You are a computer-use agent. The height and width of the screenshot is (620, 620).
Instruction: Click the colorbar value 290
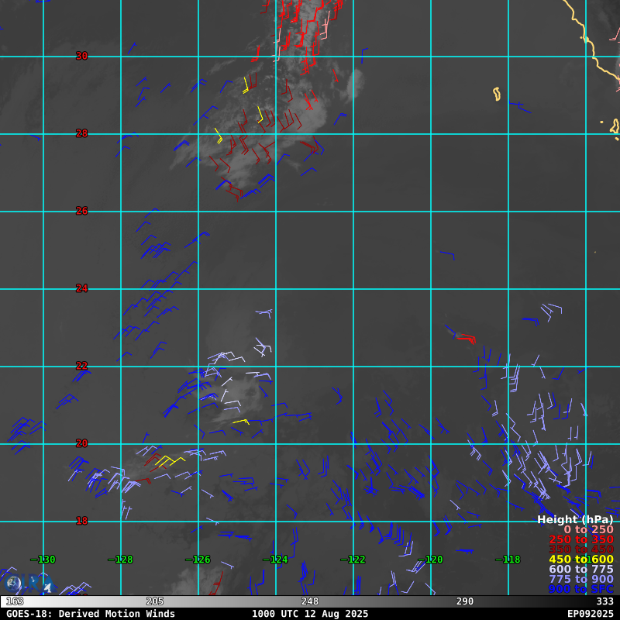(465, 602)
